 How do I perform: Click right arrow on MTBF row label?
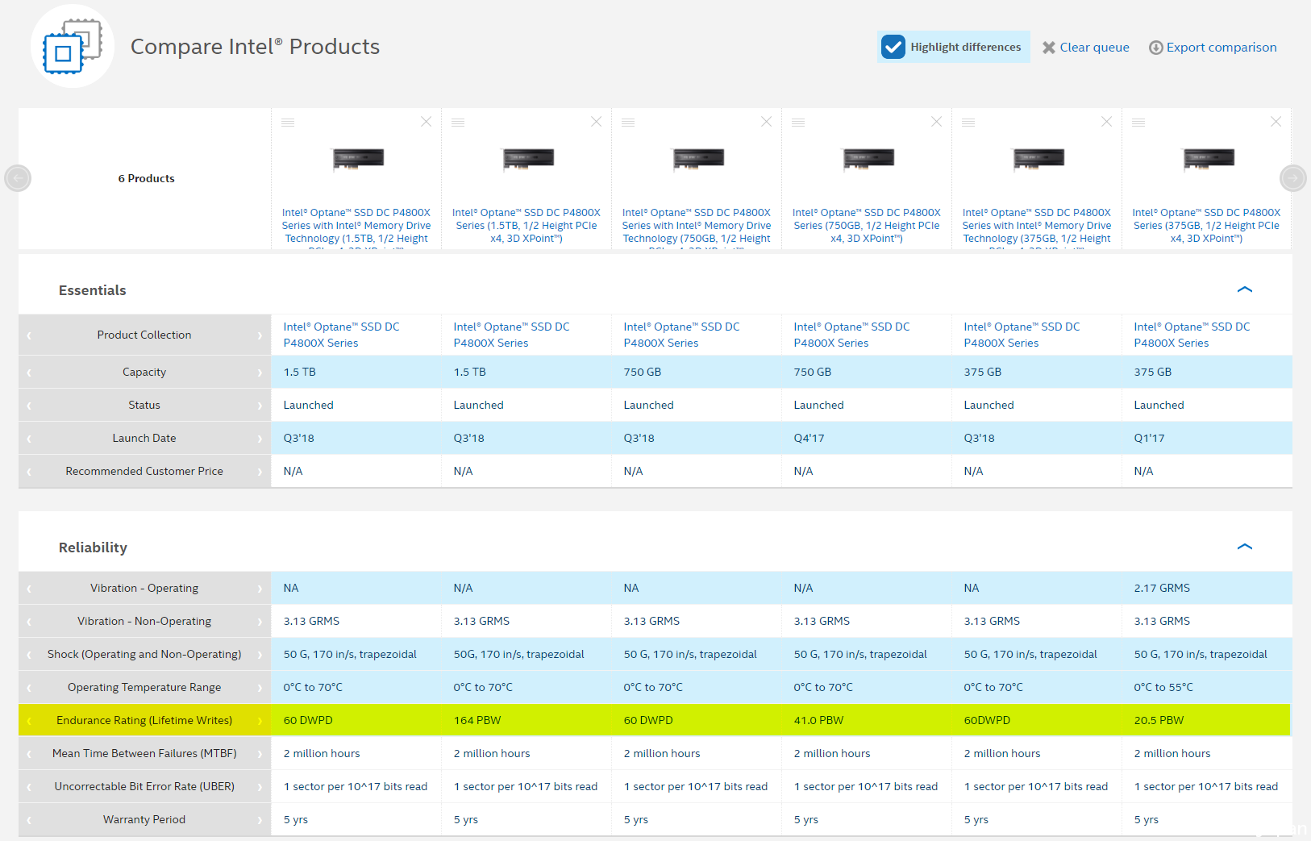coord(260,754)
